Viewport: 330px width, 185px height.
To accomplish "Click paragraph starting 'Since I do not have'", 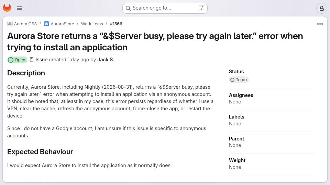I will (x=107, y=132).
